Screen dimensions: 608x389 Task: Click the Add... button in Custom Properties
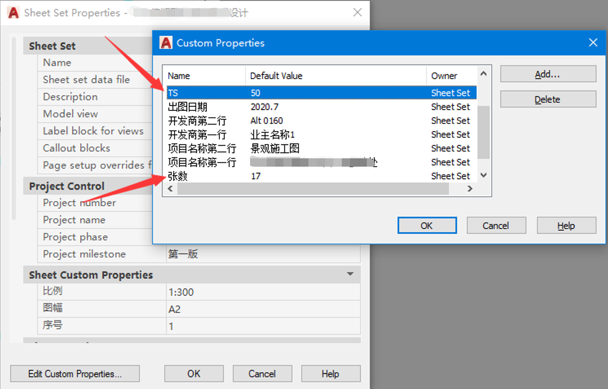548,74
